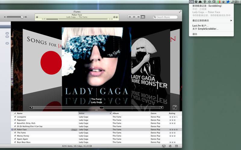The image size is (241, 150).
Task: Click the AirPlay icon in status bar
Action: tap(164, 146)
